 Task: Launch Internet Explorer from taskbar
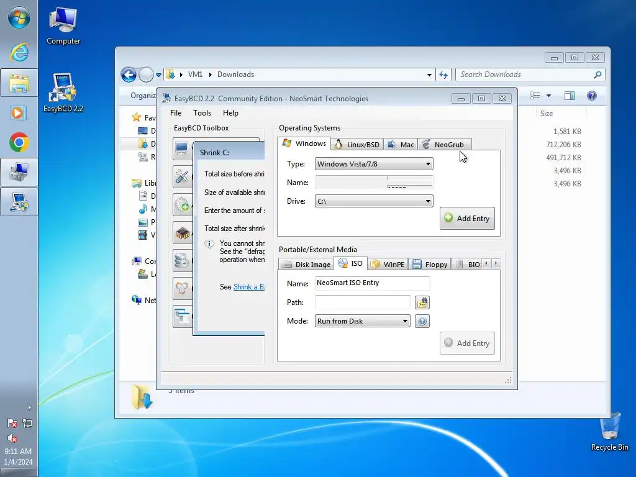[x=19, y=52]
